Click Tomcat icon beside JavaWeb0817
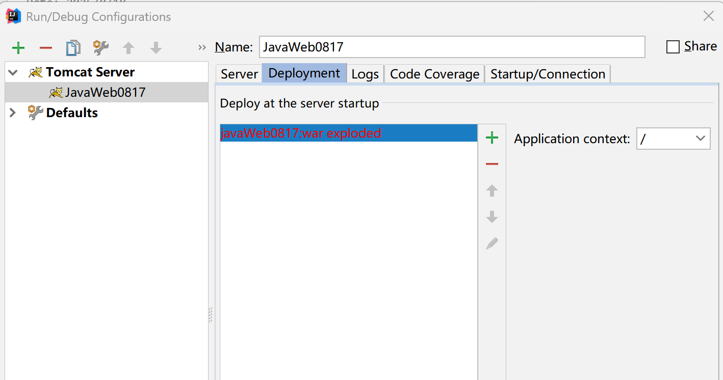 tap(56, 92)
